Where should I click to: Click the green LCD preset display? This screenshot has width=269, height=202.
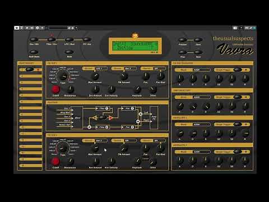click(x=135, y=46)
